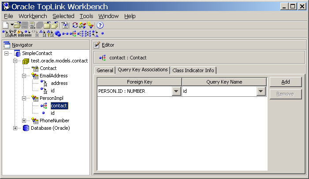Click the test.oracle.models.contact package icon
309x179 pixels.
point(26,61)
